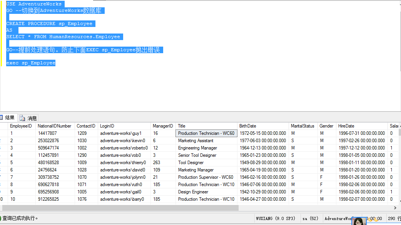Click server name WUXIANG (9.0 SP3) status
401x225 pixels.
pos(276,218)
